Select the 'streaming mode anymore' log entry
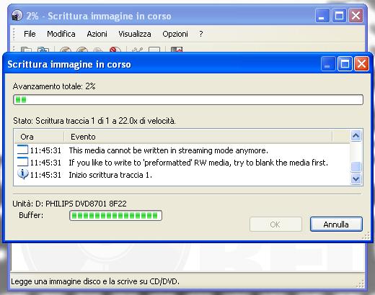The image size is (375, 295). (182, 150)
